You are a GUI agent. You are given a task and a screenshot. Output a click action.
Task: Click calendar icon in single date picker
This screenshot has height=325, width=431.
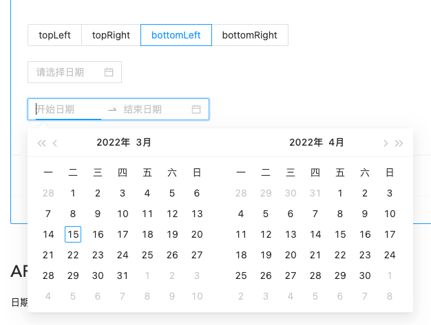[x=109, y=72]
